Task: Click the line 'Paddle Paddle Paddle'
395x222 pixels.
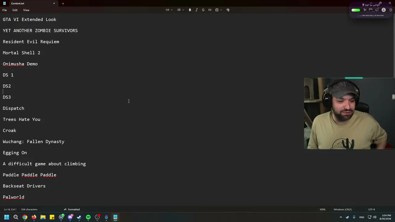Action: pos(30,175)
